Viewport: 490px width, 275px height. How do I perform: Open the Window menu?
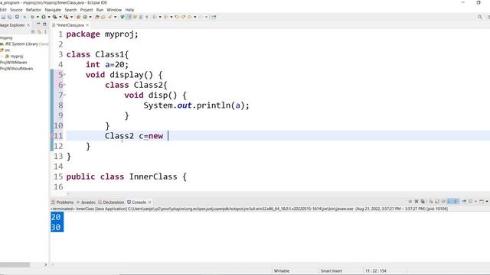[114, 10]
